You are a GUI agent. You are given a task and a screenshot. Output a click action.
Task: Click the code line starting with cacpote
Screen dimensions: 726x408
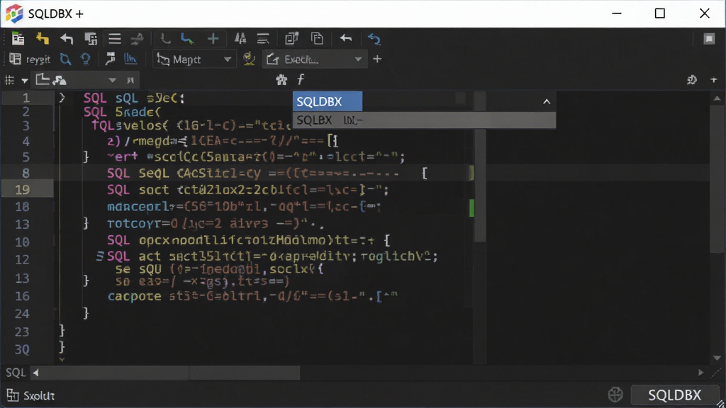click(252, 296)
